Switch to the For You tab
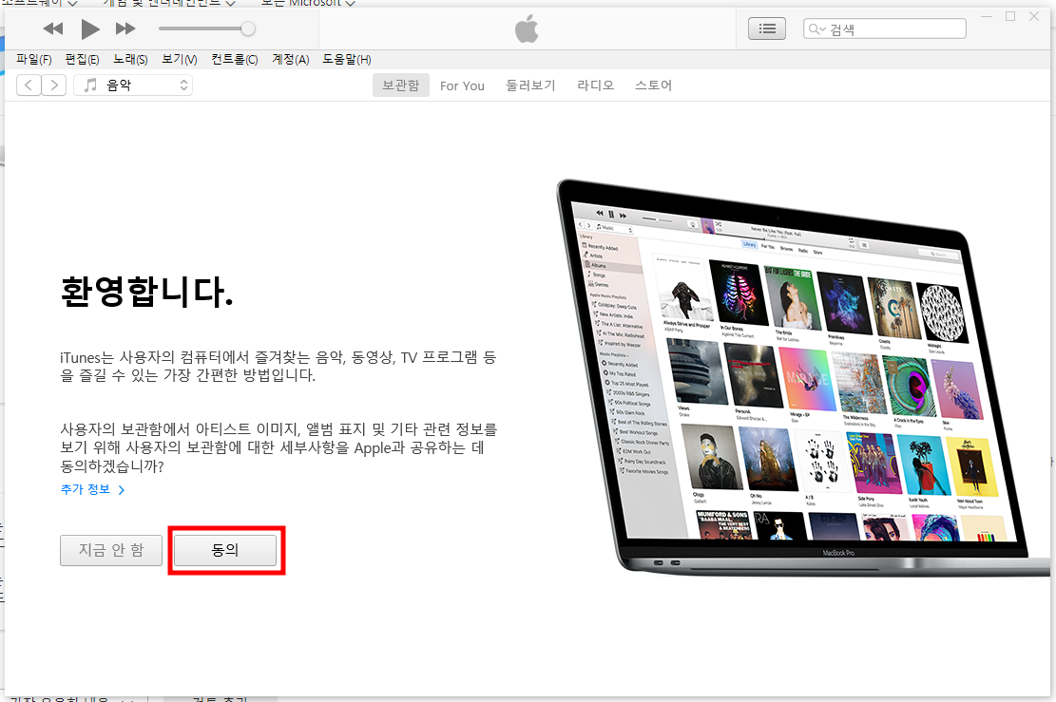Screen dimensions: 1056x702 pos(462,85)
